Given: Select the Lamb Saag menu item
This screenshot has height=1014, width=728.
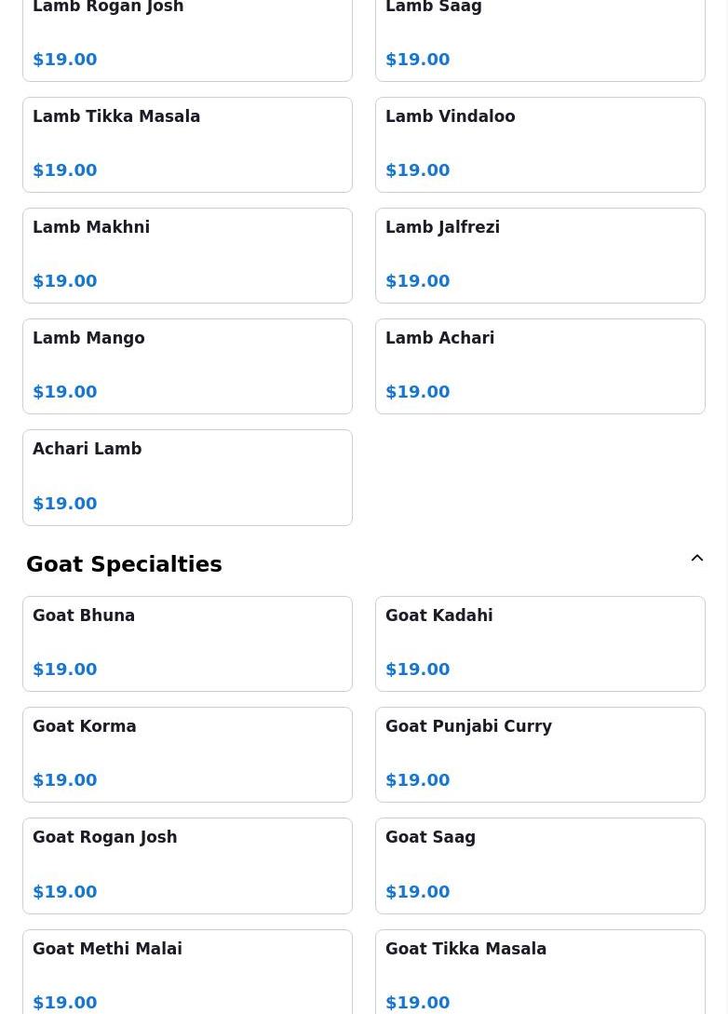Looking at the screenshot, I should click(540, 35).
